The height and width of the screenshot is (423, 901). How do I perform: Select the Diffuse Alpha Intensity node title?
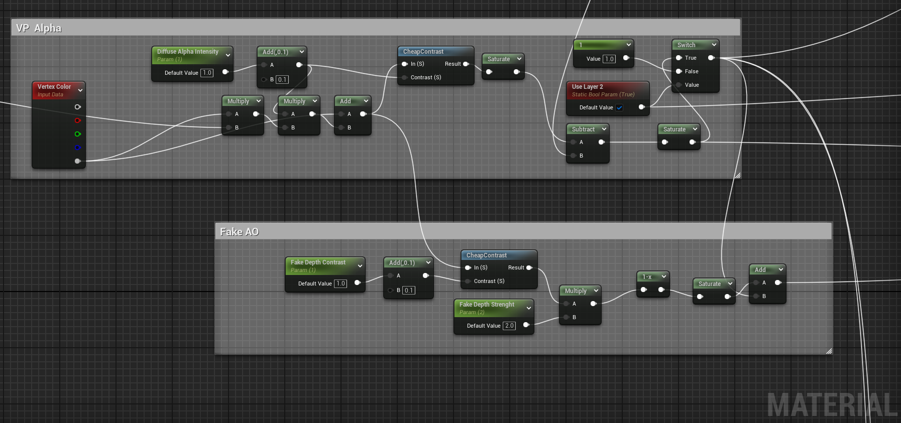click(x=188, y=52)
